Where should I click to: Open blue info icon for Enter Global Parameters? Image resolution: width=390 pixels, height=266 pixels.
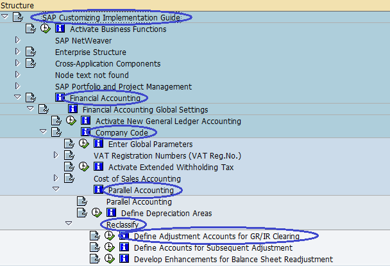99,143
